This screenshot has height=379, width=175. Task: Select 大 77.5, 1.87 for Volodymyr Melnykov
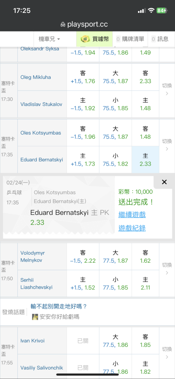click(116, 257)
